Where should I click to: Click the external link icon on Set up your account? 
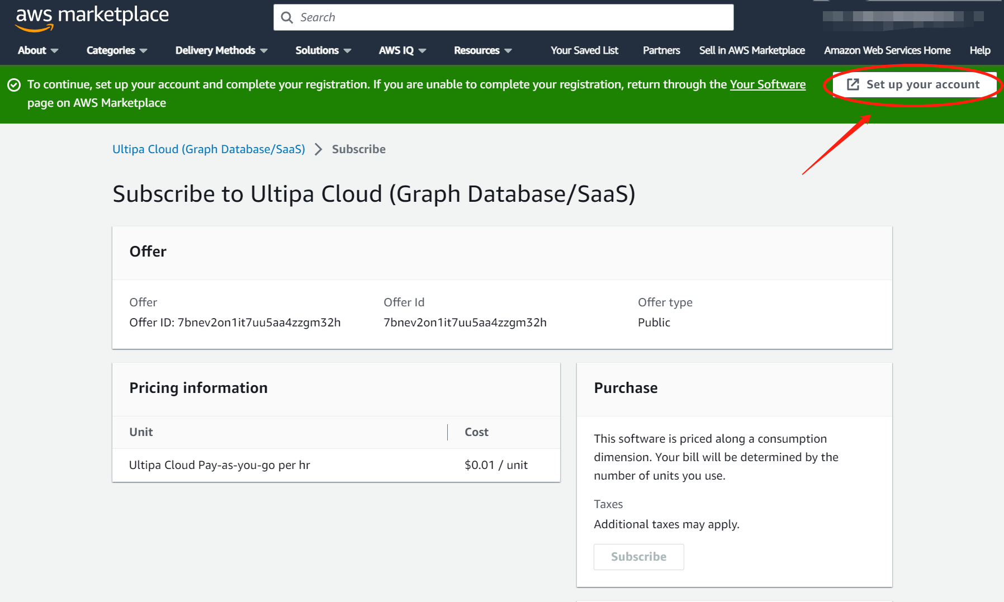coord(853,84)
